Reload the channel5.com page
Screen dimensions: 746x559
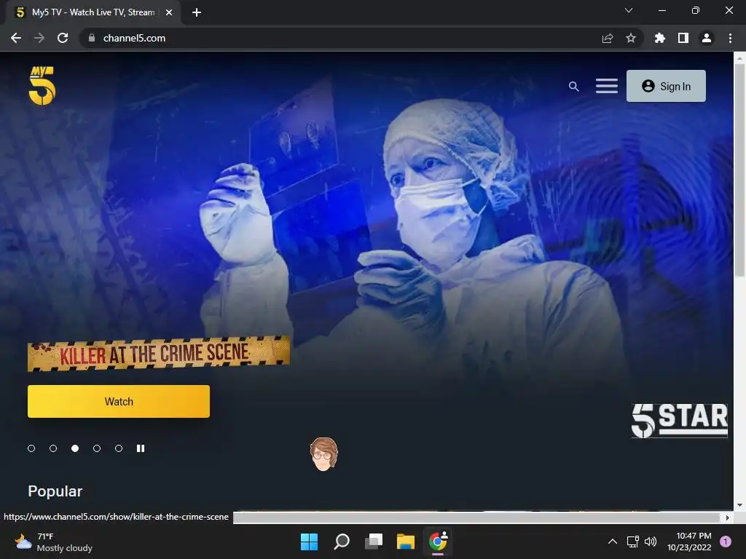click(63, 38)
